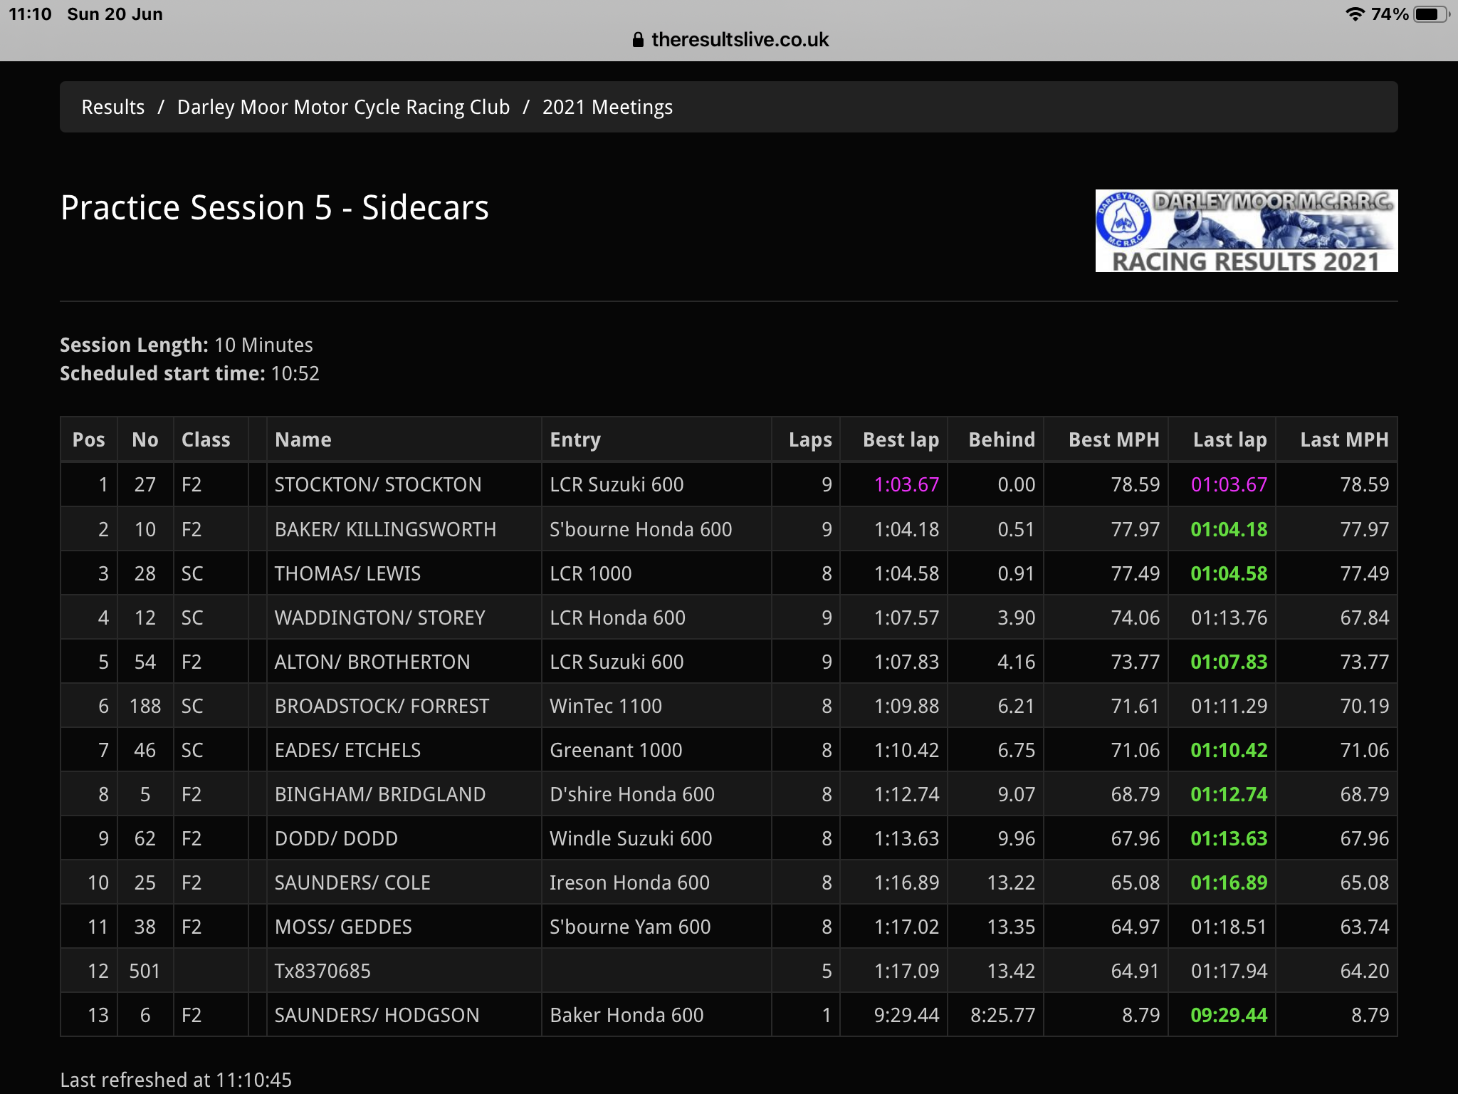Click Greenant 1000 entry cell

656,750
